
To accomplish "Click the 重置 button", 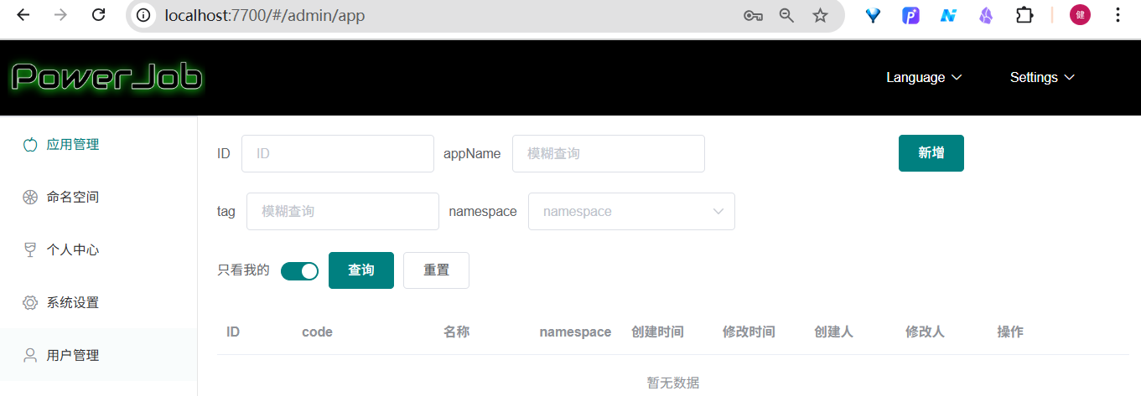I will [x=436, y=270].
